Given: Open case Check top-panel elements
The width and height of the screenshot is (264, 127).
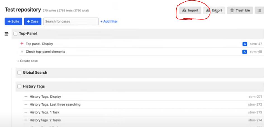Looking at the screenshot, I should tap(45, 52).
